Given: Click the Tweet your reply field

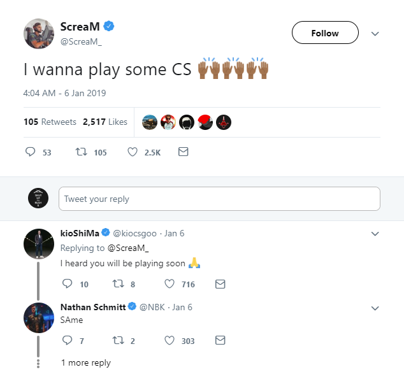Looking at the screenshot, I should 219,199.
